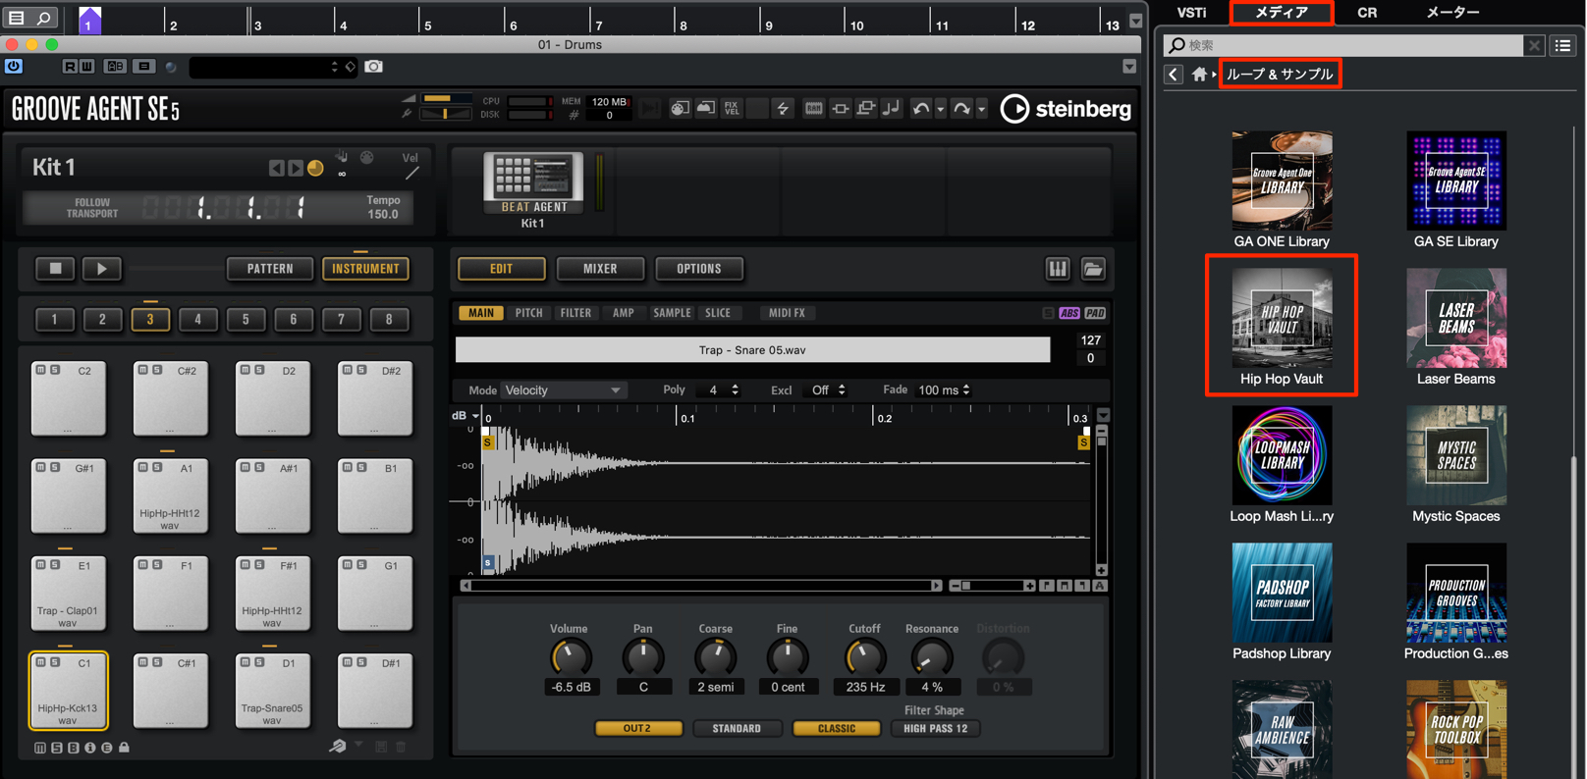The image size is (1587, 779).
Task: Adjust the Cutoff knob
Action: [865, 657]
